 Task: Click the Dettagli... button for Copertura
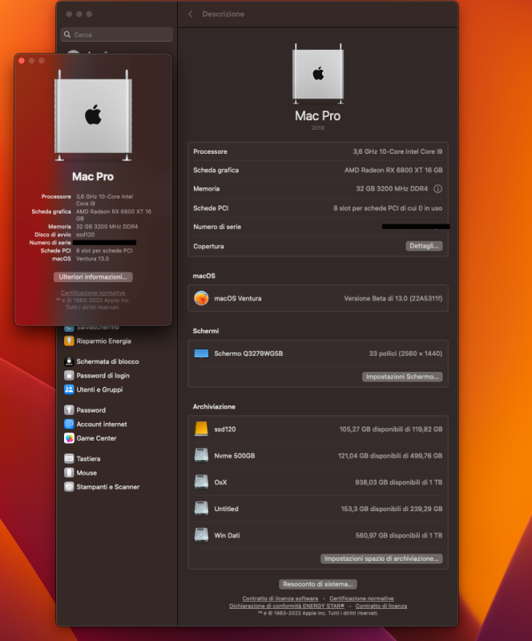pos(424,246)
